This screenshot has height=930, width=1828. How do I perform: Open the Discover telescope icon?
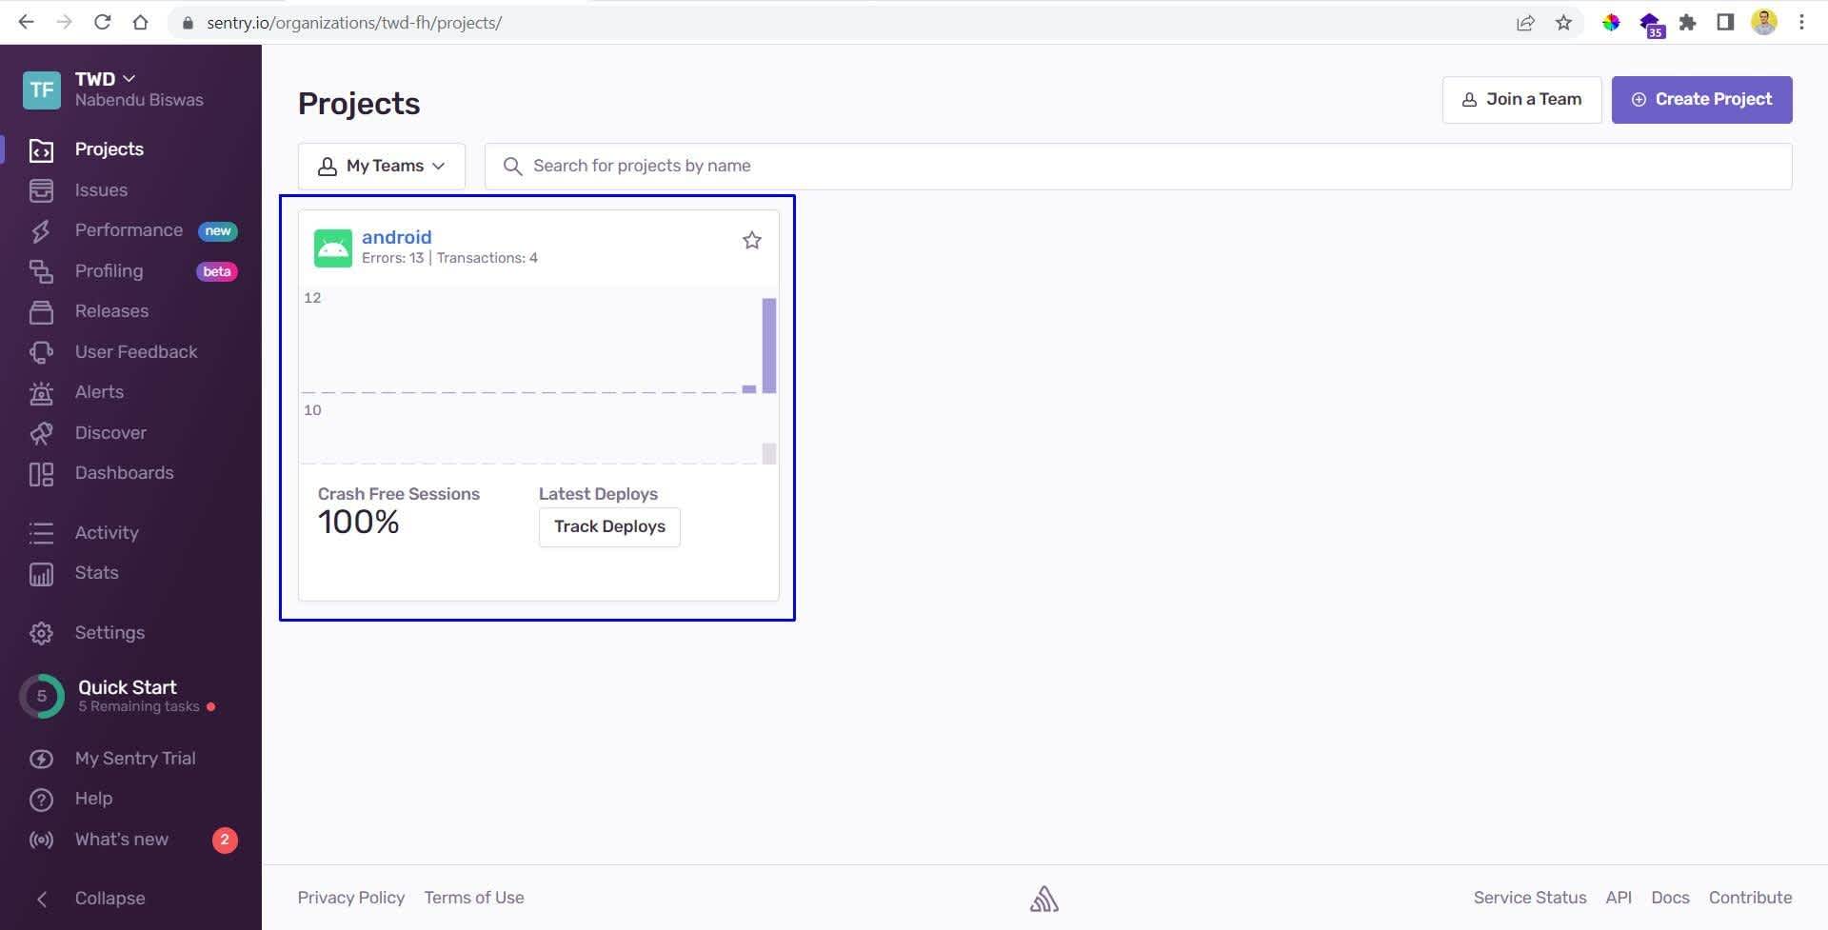41,433
